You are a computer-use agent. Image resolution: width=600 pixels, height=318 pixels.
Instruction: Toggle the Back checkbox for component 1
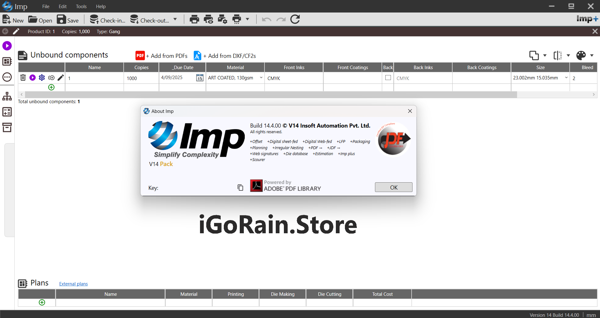pos(388,78)
